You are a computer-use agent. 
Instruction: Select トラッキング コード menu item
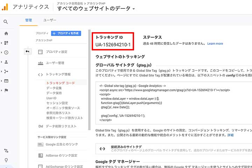click(x=61, y=83)
